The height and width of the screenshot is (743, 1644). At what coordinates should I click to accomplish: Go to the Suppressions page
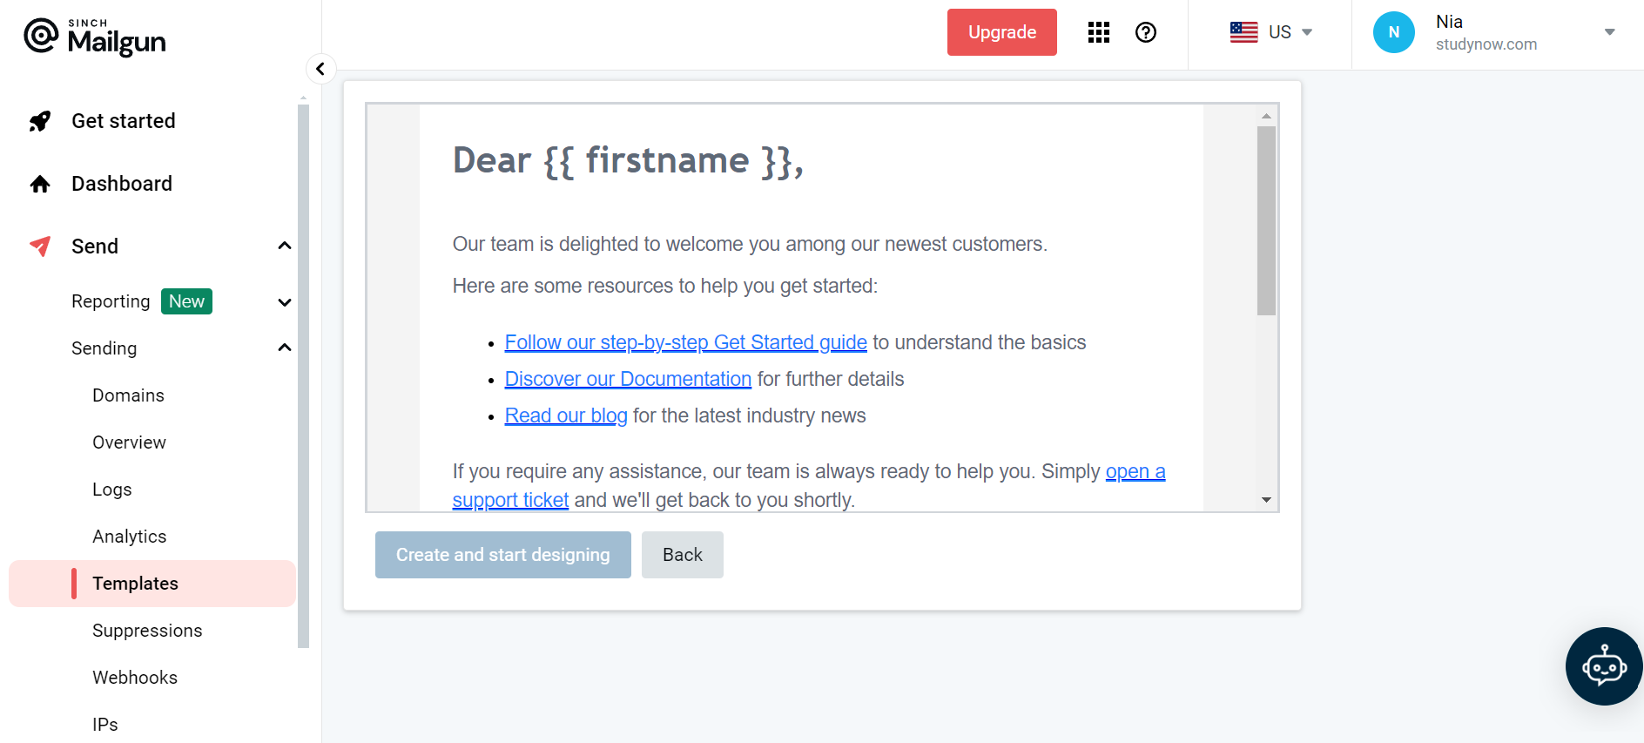click(147, 631)
